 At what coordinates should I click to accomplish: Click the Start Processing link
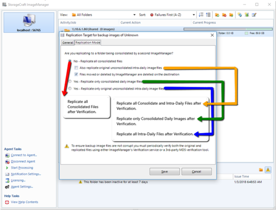22,168
